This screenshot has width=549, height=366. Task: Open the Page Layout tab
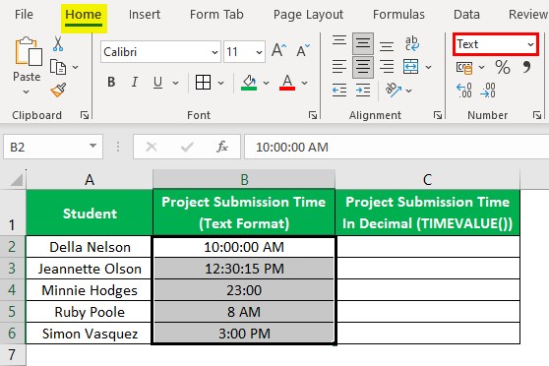(x=308, y=15)
